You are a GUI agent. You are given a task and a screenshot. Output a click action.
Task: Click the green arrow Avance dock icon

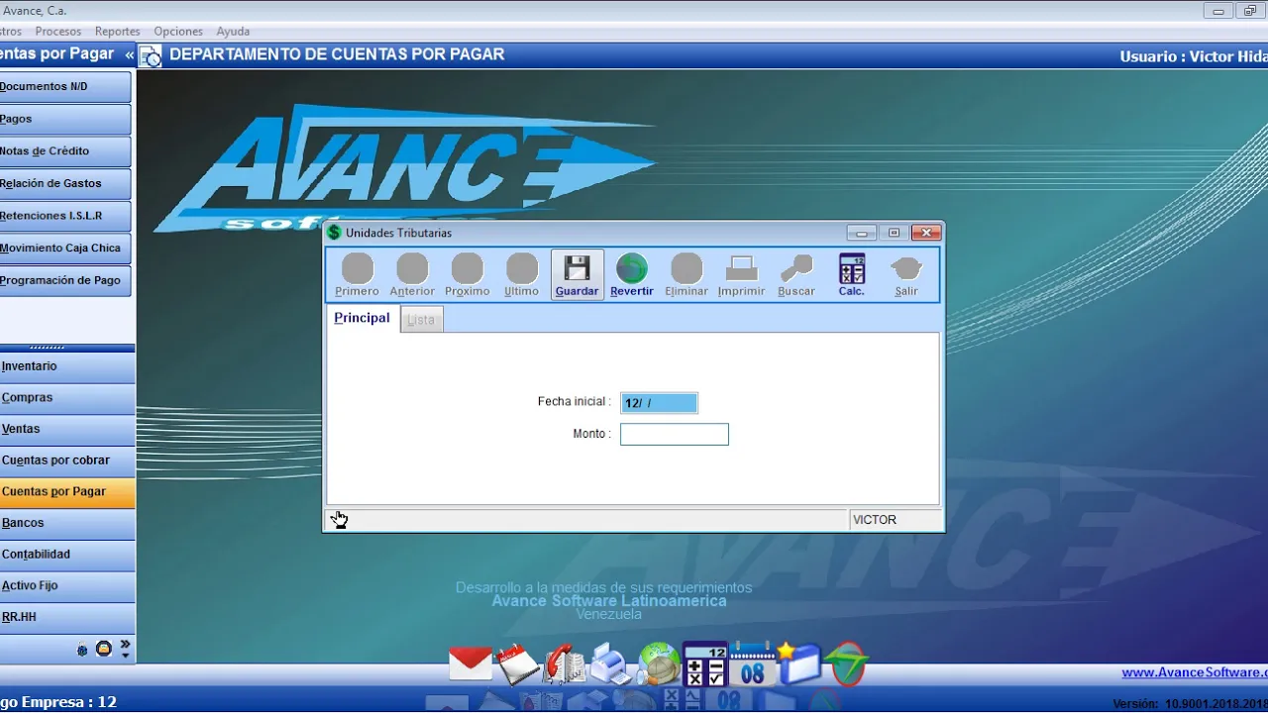click(x=847, y=663)
